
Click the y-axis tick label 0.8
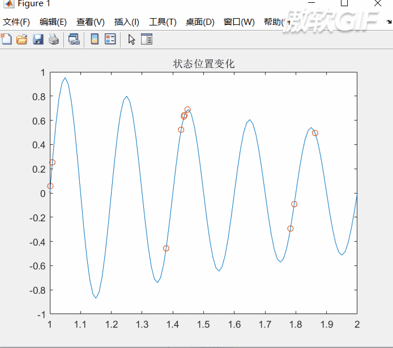point(39,97)
